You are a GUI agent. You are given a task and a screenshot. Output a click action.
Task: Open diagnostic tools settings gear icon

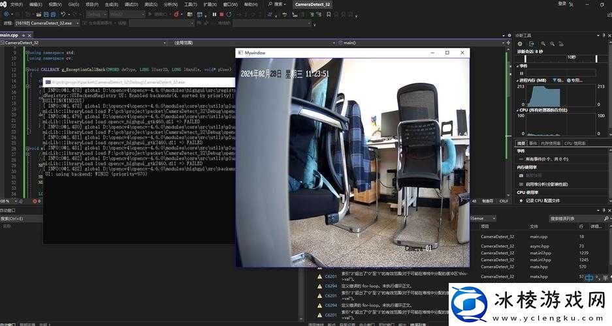(x=520, y=44)
